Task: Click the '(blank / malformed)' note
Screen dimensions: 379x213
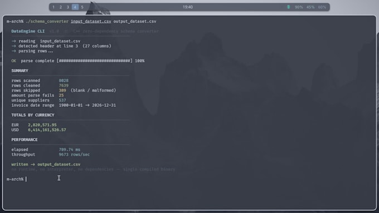Action: click(93, 90)
